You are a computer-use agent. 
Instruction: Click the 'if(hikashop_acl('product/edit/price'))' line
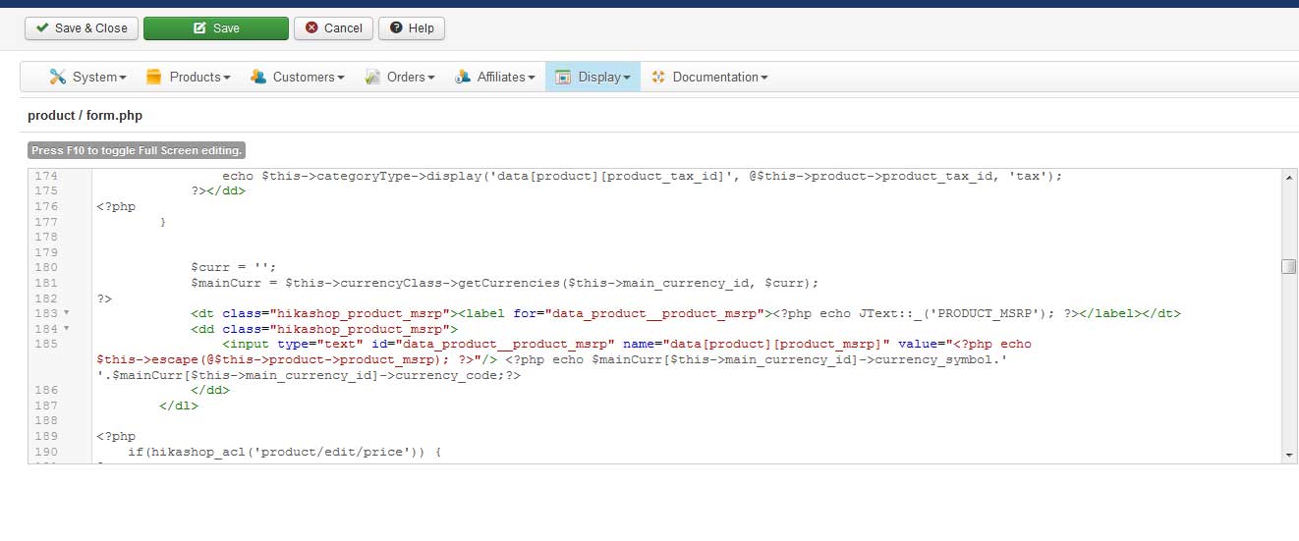(x=285, y=452)
